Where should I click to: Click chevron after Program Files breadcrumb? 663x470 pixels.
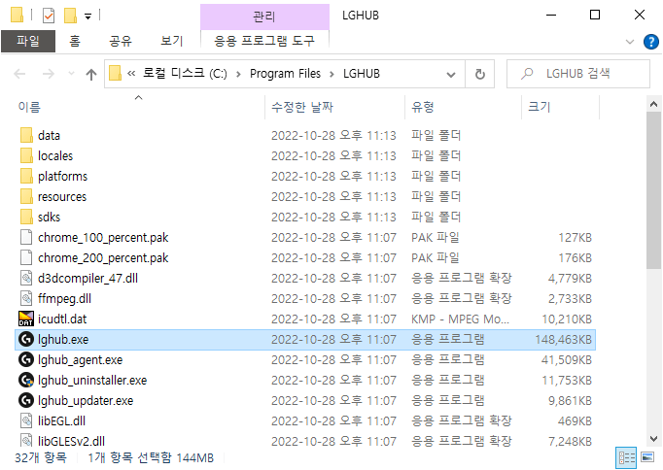(331, 75)
